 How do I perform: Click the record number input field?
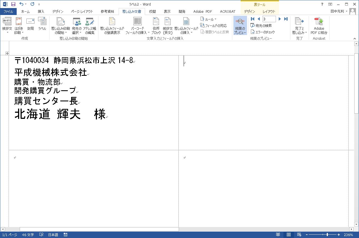269,19
